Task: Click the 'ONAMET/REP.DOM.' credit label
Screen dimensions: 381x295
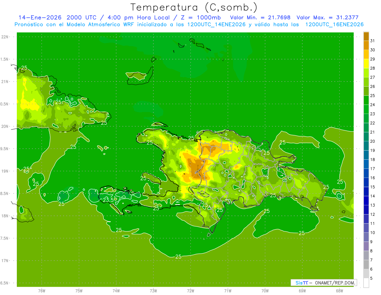Action: tap(336, 283)
